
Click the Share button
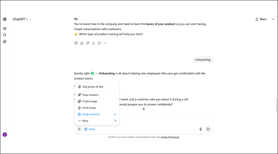(x=261, y=19)
